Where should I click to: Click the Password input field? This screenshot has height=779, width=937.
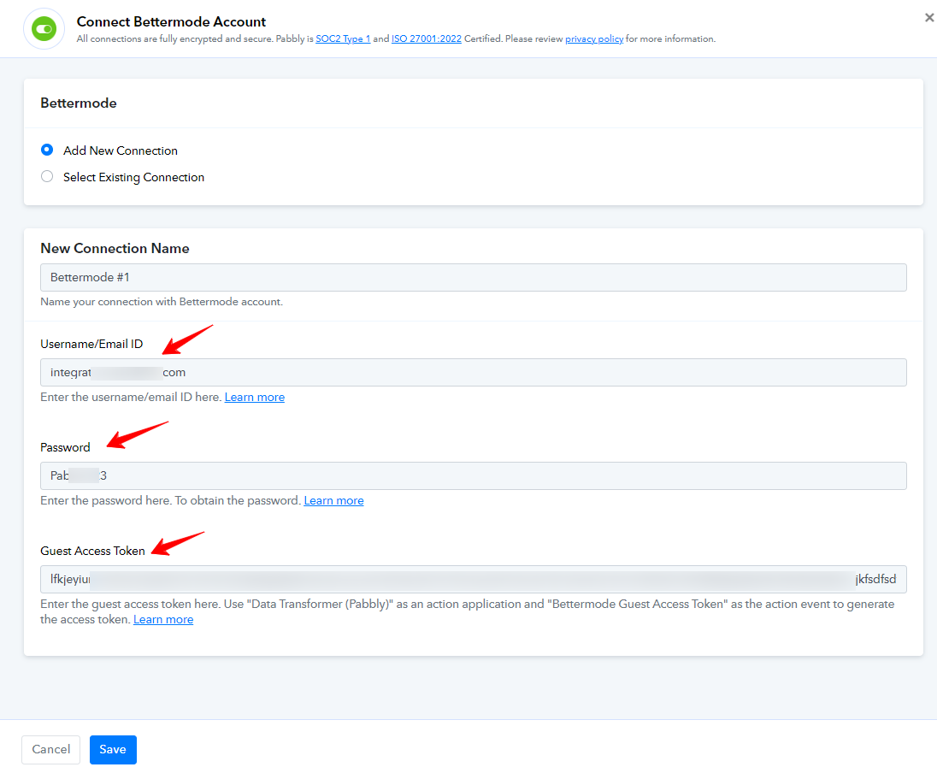tap(474, 476)
